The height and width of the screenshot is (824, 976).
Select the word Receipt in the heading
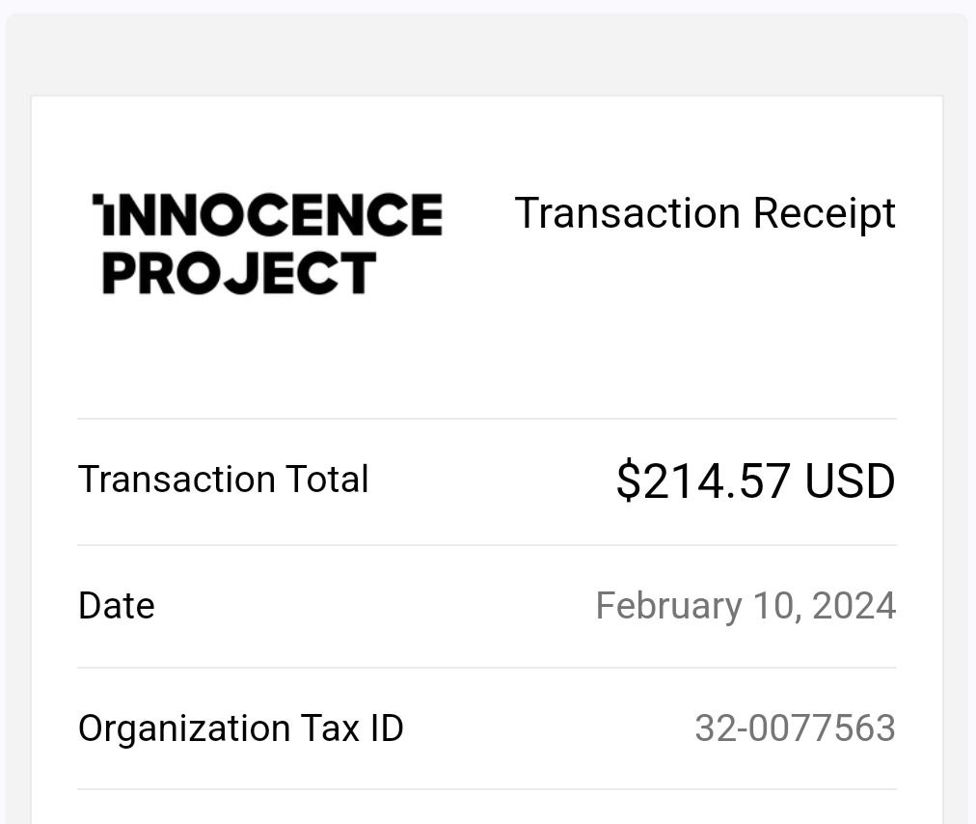coord(825,213)
